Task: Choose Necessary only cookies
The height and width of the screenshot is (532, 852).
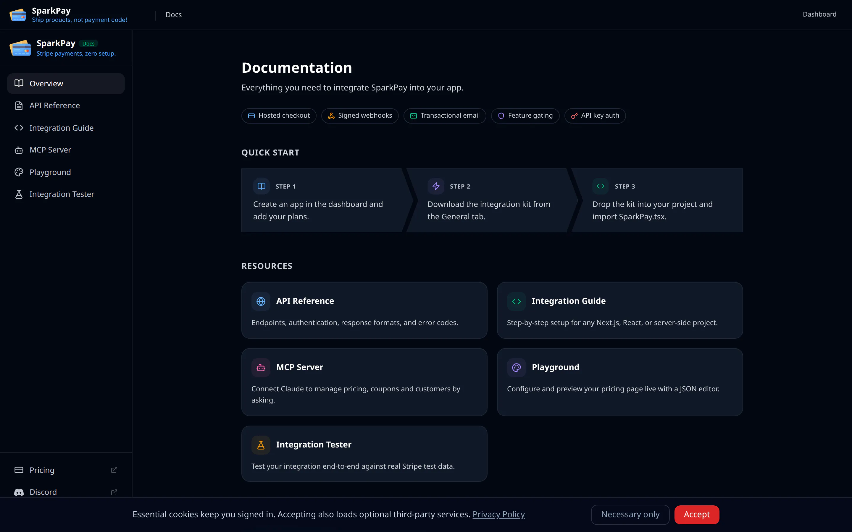Action: coord(630,514)
